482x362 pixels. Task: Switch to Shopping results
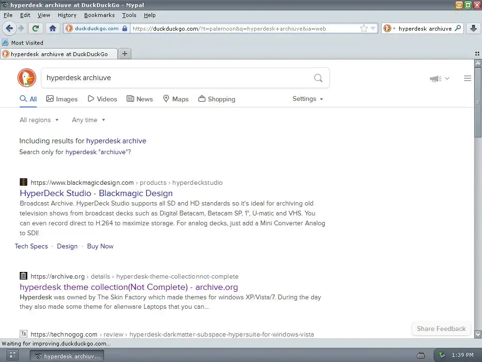point(217,99)
